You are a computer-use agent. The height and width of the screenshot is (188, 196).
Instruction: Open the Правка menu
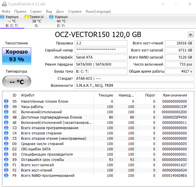20,11
